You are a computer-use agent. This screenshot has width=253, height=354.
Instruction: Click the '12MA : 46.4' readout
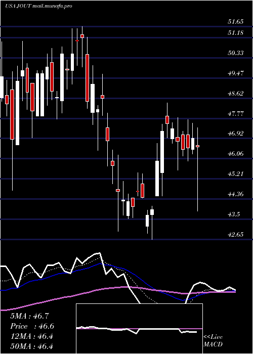point(31,336)
